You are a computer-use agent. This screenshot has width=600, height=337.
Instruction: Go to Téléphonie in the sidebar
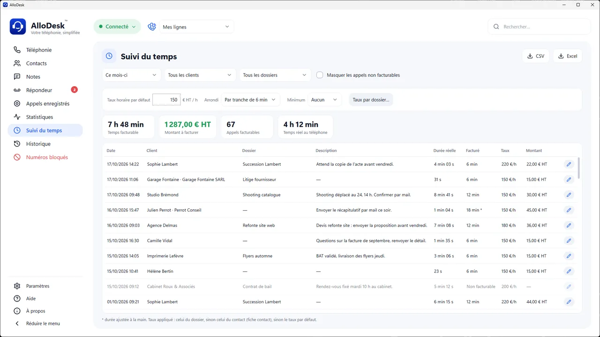click(45, 50)
